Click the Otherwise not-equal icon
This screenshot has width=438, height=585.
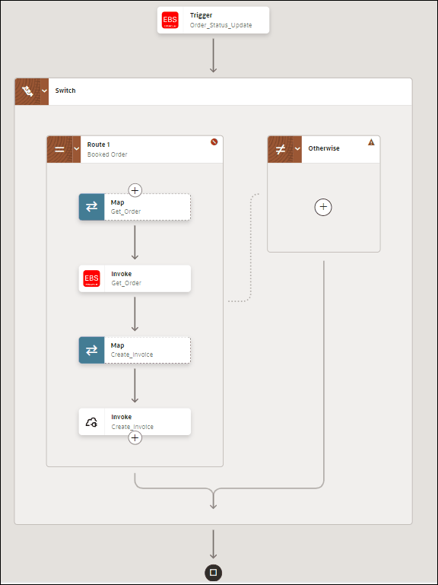[280, 149]
